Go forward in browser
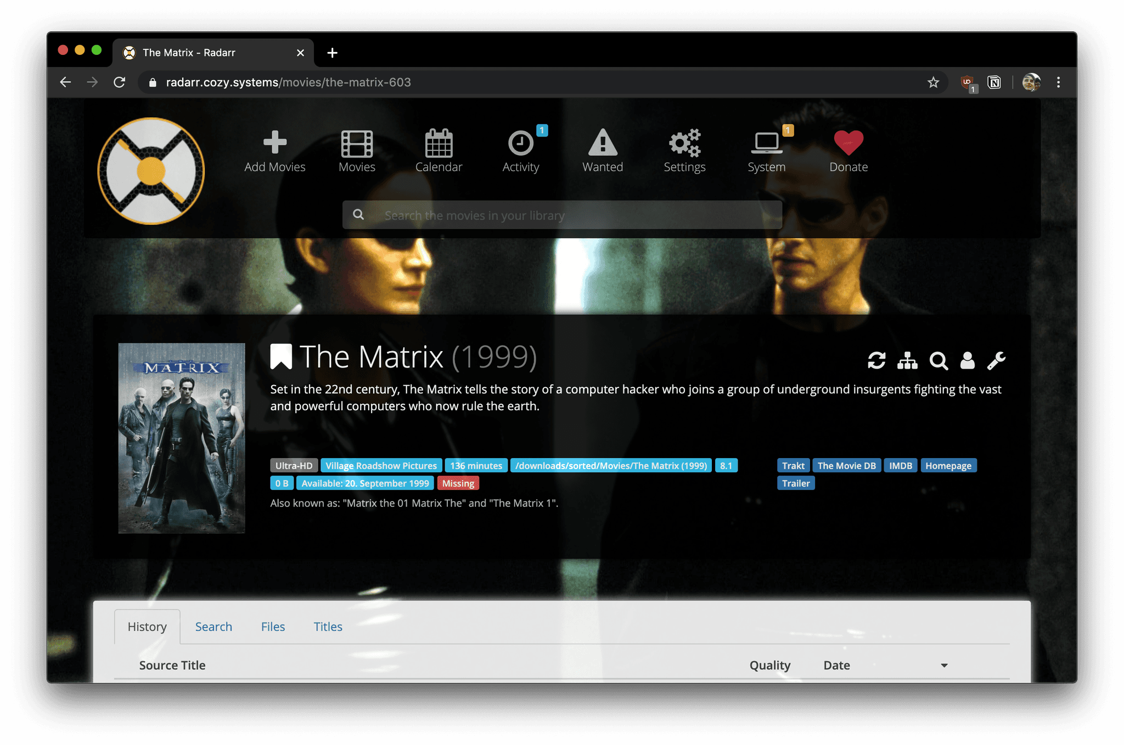 coord(92,82)
